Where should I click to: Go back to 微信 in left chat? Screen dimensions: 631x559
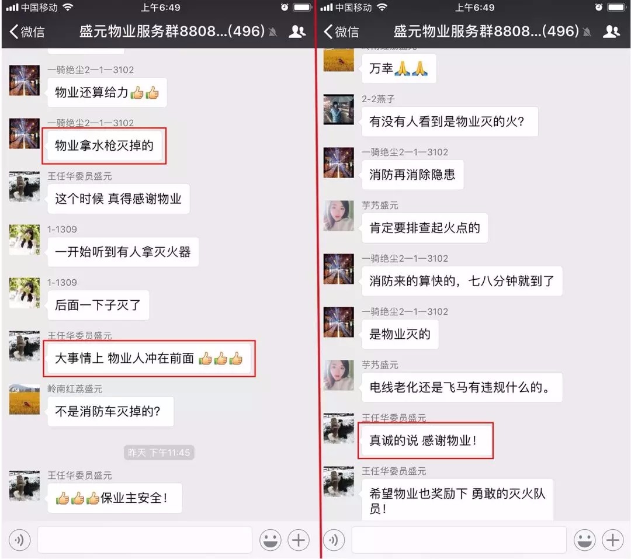tap(26, 32)
